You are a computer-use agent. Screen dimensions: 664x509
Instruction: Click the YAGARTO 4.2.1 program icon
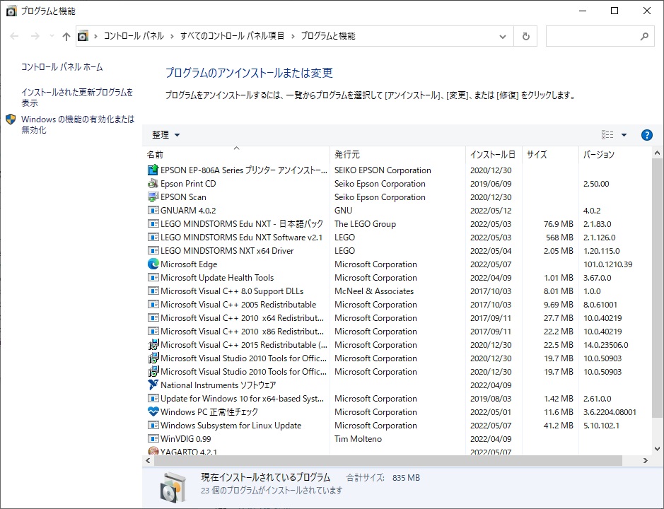(153, 452)
